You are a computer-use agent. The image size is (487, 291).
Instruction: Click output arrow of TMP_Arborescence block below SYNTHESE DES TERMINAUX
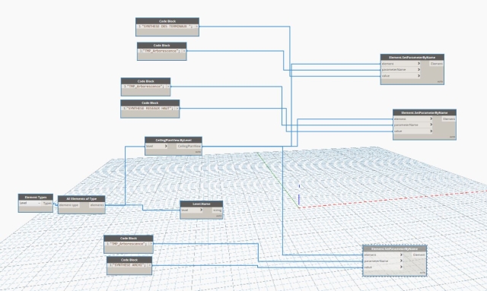click(184, 51)
